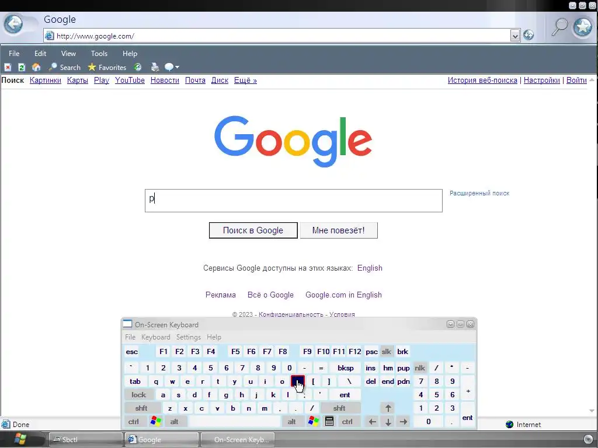Open the Карты link
This screenshot has height=448, width=598.
tap(78, 80)
